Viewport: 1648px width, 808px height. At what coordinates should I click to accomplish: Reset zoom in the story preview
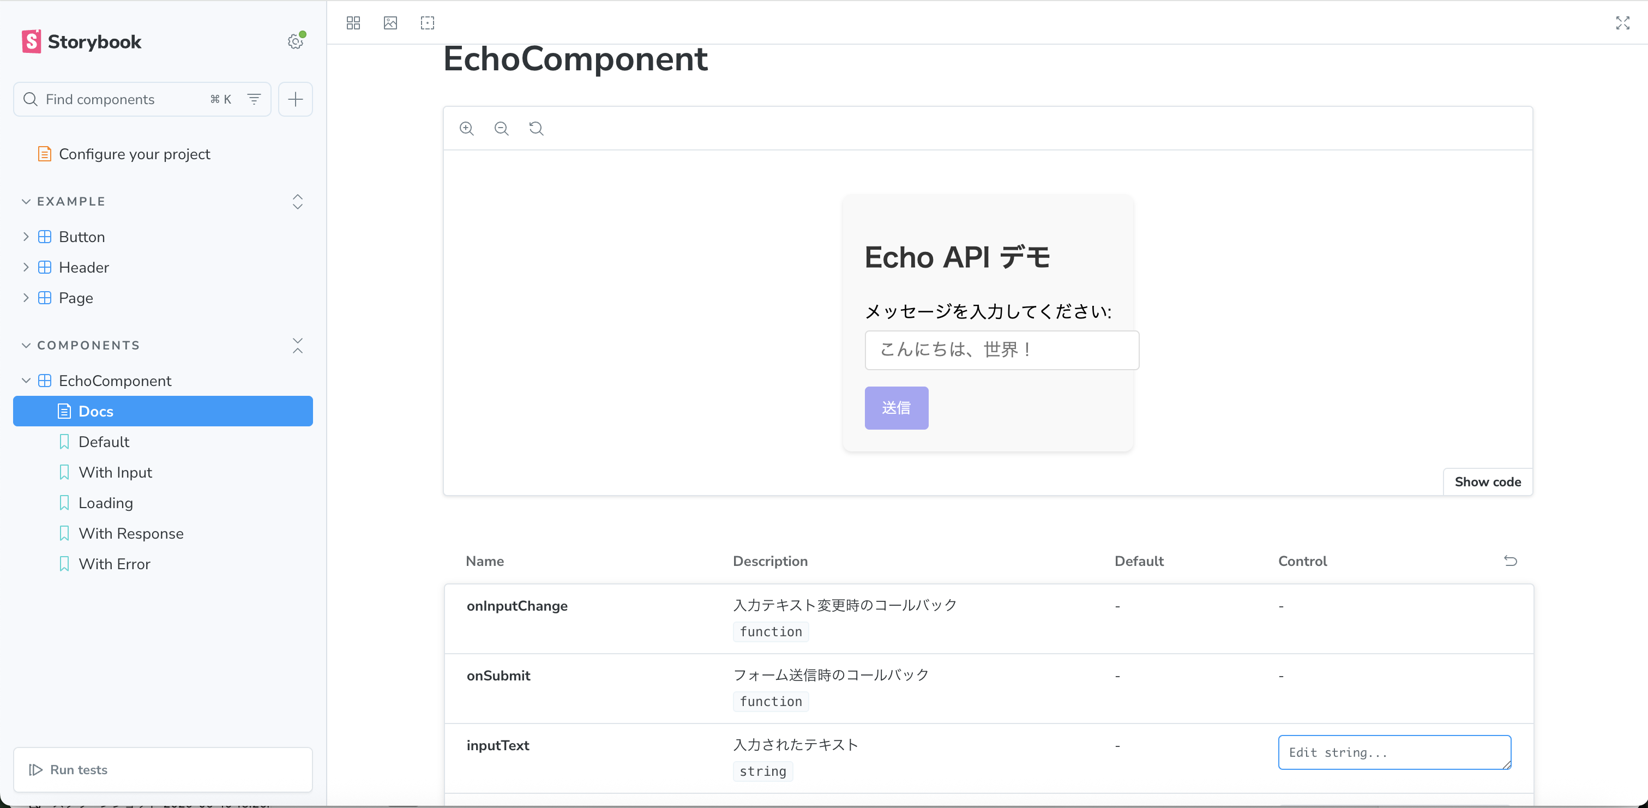[x=536, y=129]
